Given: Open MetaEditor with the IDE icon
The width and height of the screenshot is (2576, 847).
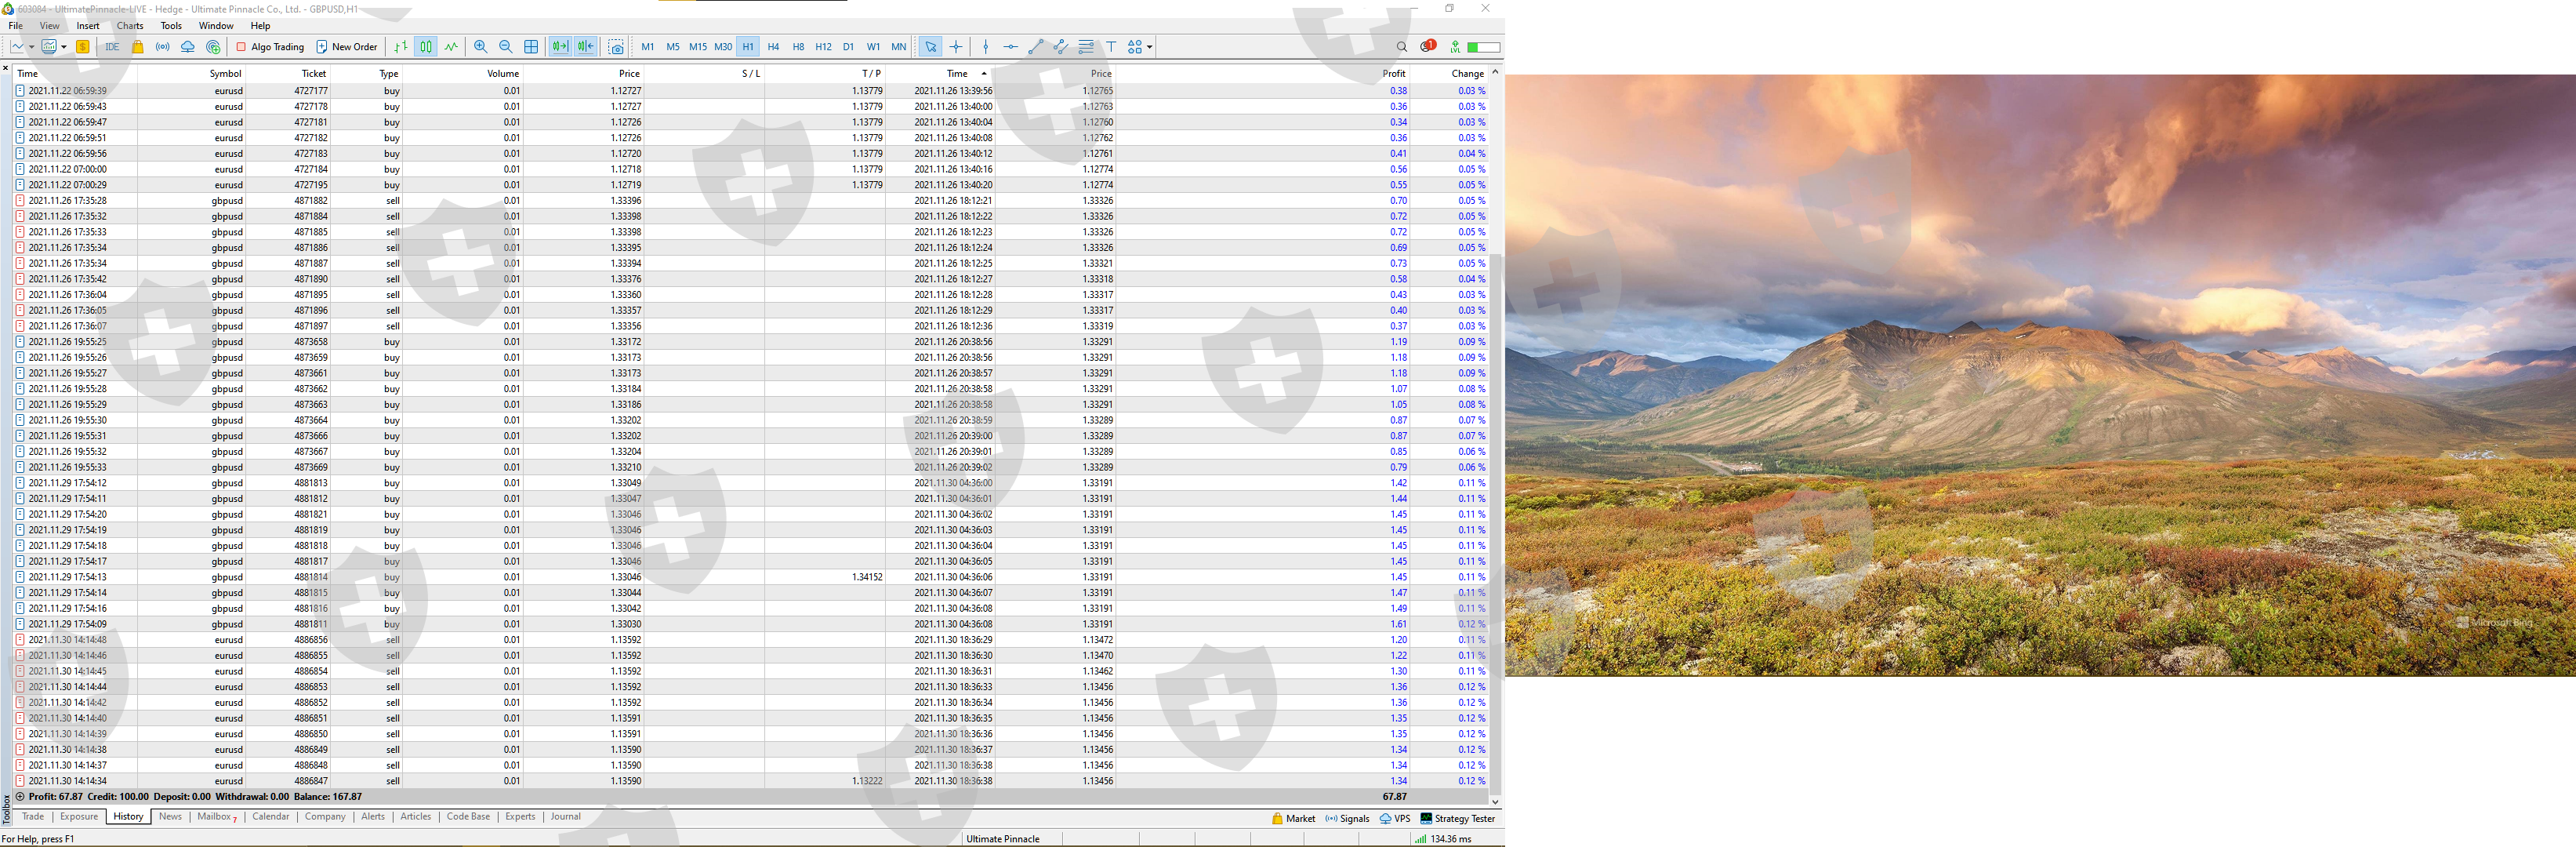Looking at the screenshot, I should pos(112,47).
